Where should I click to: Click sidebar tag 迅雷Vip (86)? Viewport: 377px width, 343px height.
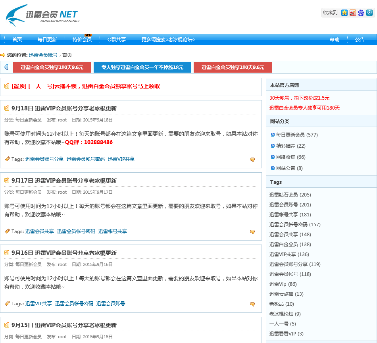click(x=283, y=284)
